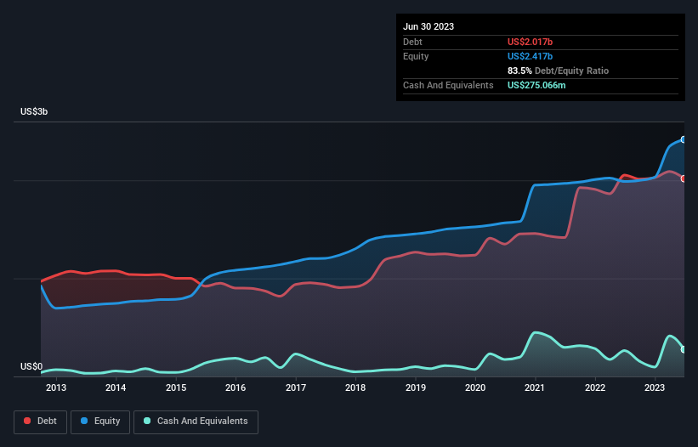Toggle the Debt series legend button

coord(40,422)
